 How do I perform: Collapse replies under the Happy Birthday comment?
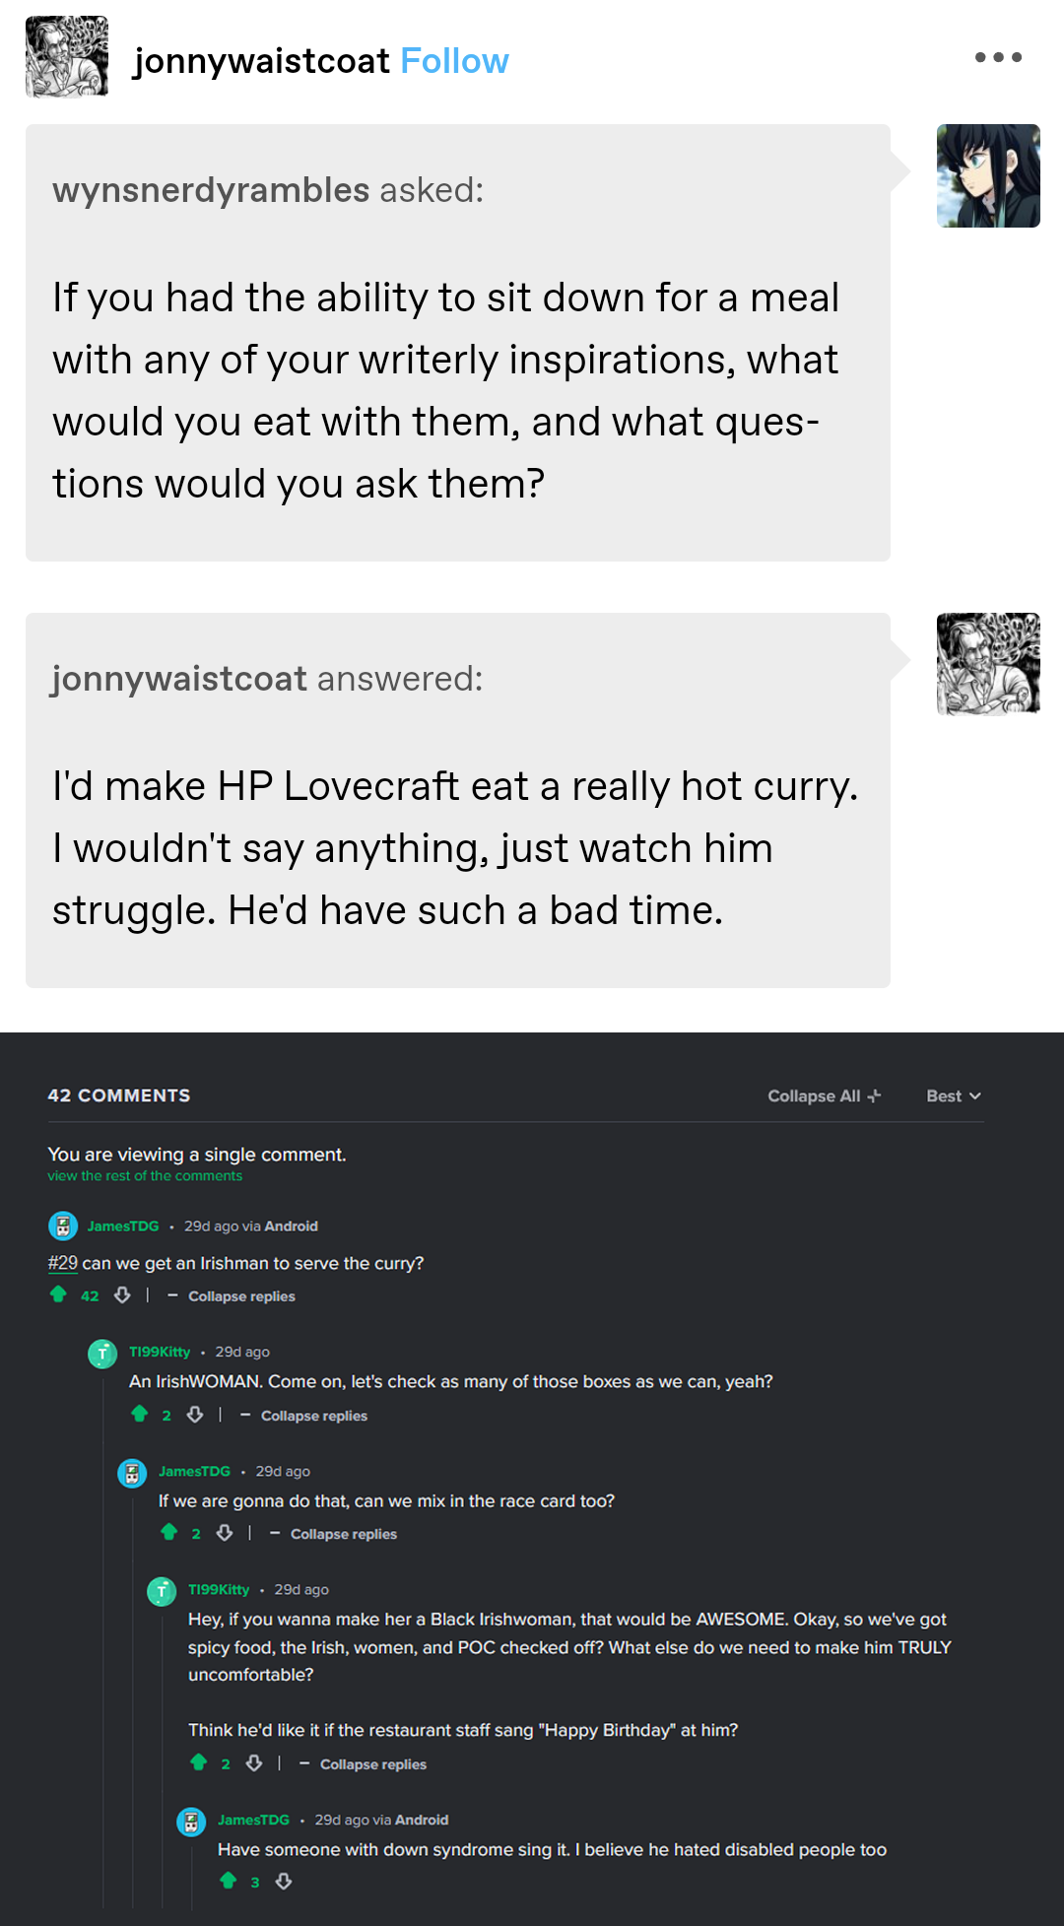364,1764
